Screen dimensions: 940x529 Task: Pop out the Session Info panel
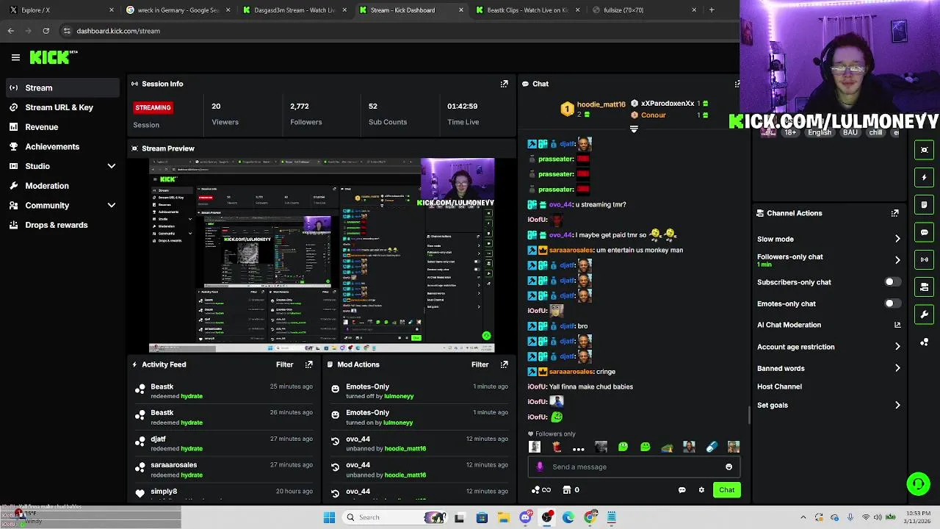[x=504, y=84]
